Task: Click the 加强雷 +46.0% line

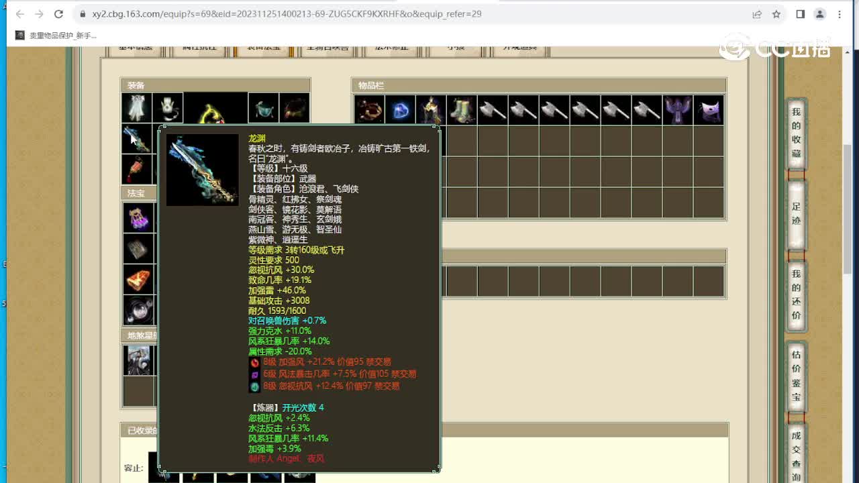Action: click(x=277, y=290)
